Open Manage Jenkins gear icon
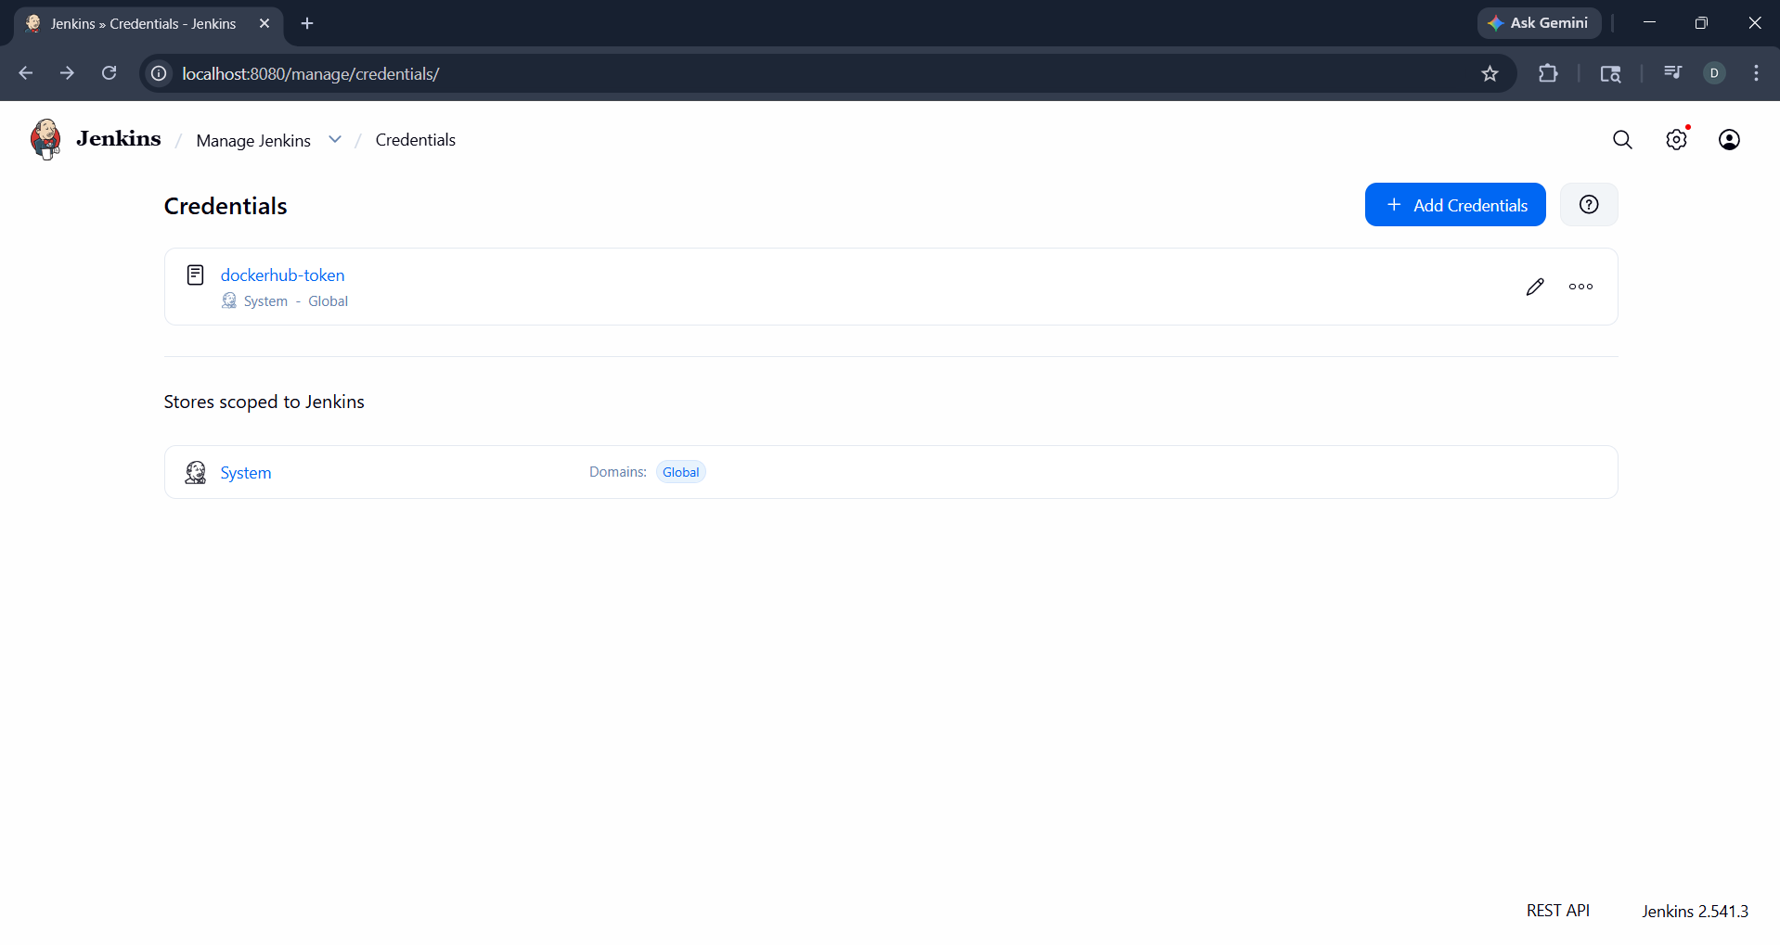 (1676, 139)
